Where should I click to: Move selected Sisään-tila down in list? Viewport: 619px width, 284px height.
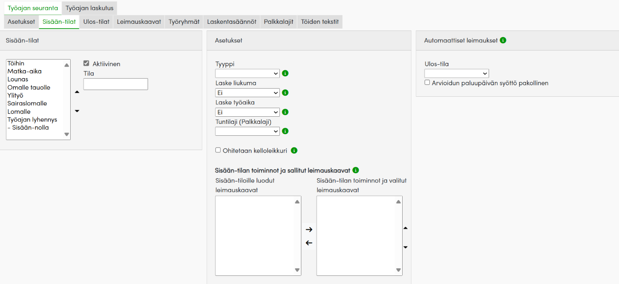click(77, 111)
